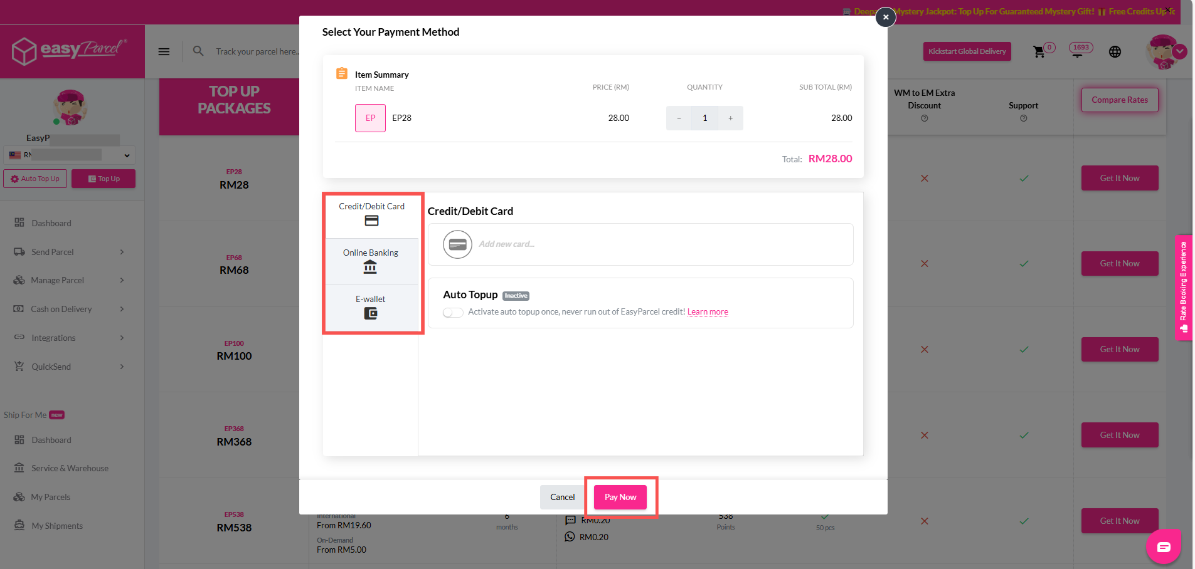Click Service & Warehouse building icon
The width and height of the screenshot is (1195, 569).
click(19, 468)
